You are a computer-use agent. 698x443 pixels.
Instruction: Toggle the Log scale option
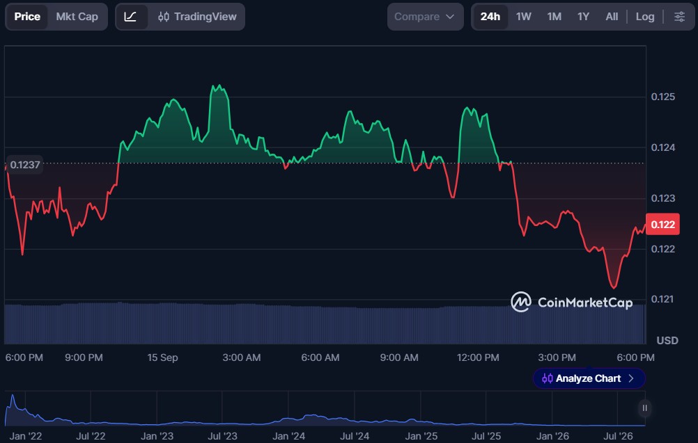pos(644,17)
